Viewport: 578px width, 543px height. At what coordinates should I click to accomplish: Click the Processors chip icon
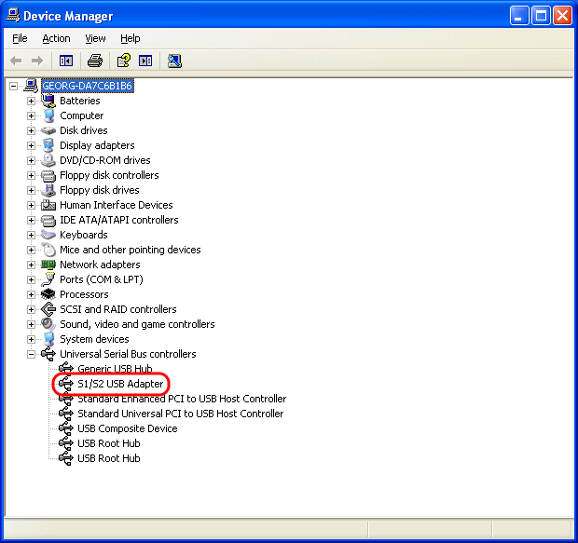coord(48,294)
